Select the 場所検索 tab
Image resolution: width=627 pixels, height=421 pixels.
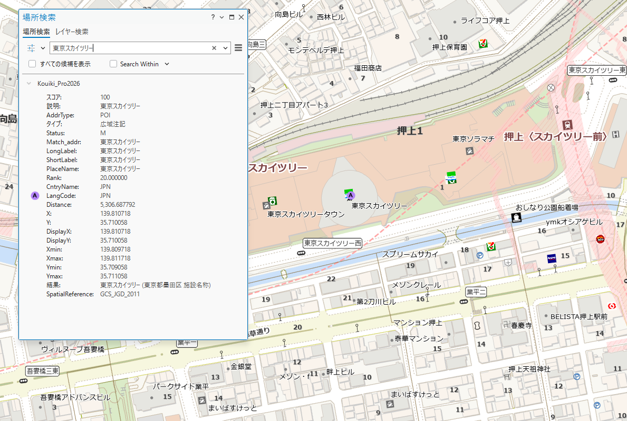tap(36, 32)
